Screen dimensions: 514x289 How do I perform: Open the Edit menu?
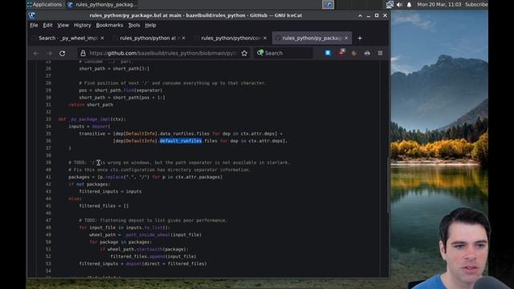click(x=47, y=25)
